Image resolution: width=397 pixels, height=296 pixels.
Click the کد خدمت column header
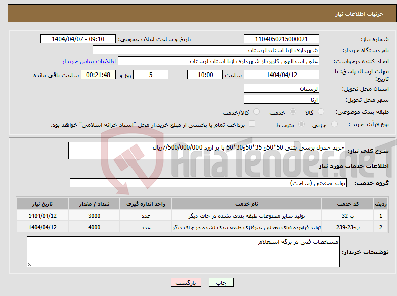pos(348,204)
